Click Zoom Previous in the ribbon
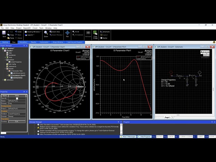This screenshot has width=216, height=162. point(56,35)
